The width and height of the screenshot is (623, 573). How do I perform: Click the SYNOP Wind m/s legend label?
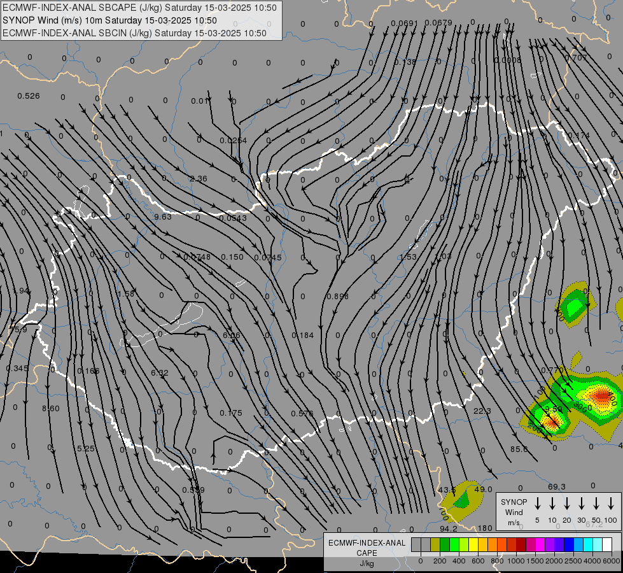[x=514, y=512]
